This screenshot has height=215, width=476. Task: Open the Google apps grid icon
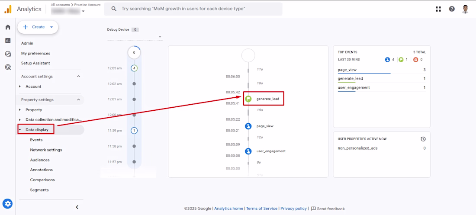point(438,9)
